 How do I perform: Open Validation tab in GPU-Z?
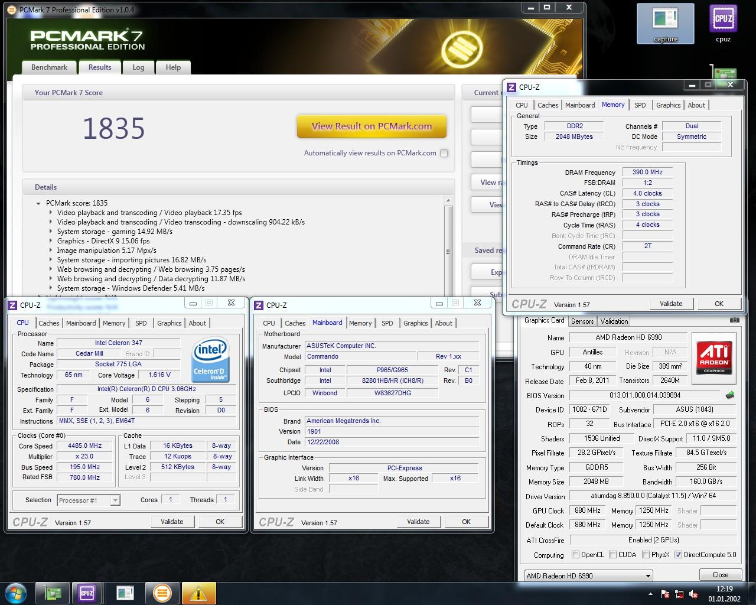click(x=614, y=321)
